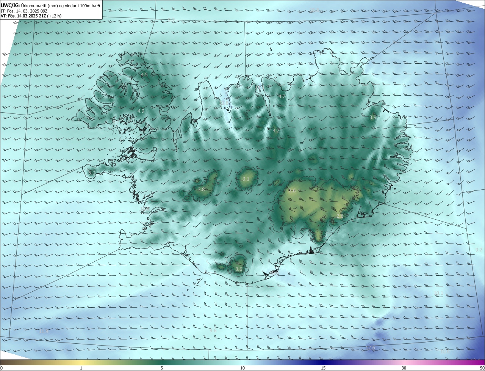Click the title line starting with UWC/IG
The width and height of the screenshot is (485, 371).
(x=50, y=5)
